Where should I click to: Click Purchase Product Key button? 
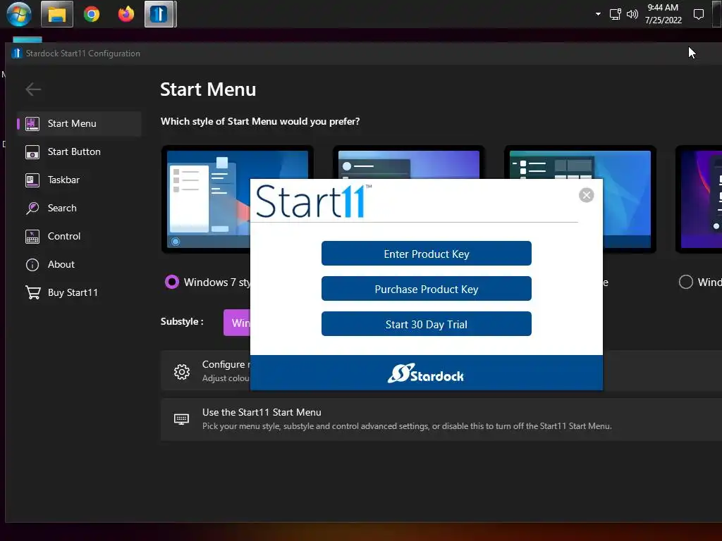point(427,288)
